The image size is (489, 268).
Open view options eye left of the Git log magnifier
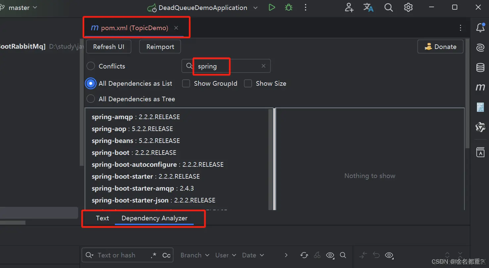330,255
